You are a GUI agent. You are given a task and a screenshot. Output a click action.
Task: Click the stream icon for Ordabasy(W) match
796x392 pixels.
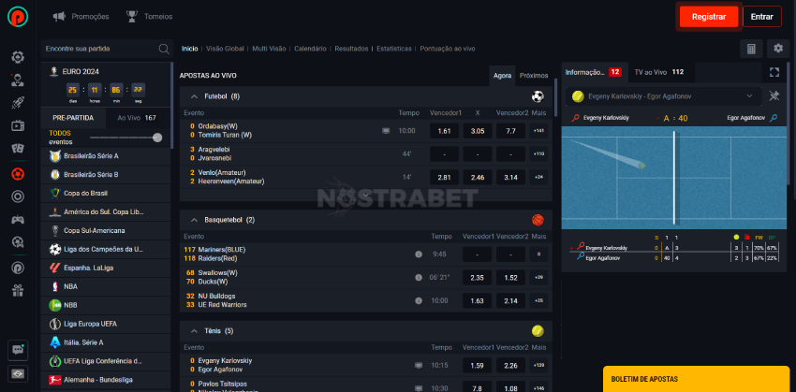point(386,131)
